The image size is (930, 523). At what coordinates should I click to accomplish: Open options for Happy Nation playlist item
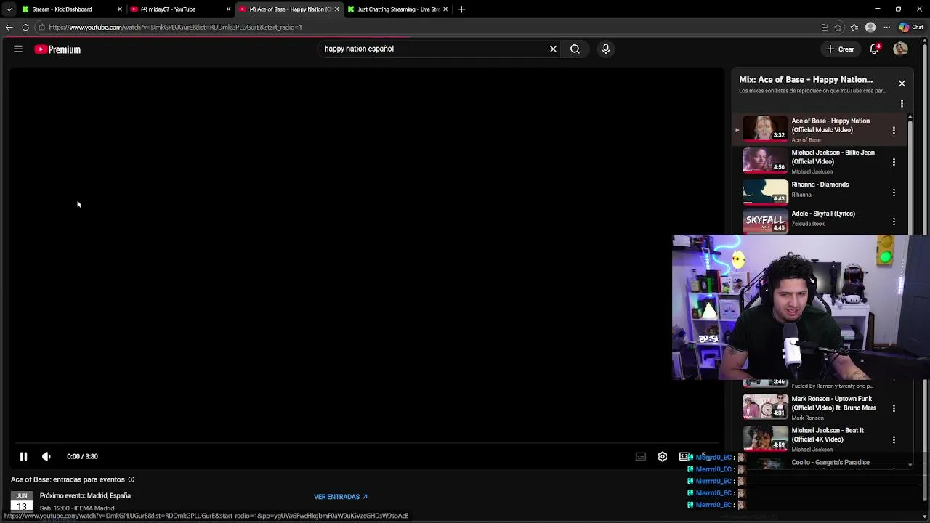point(894,130)
